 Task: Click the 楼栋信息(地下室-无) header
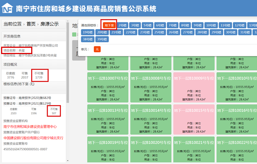click(x=34, y=87)
